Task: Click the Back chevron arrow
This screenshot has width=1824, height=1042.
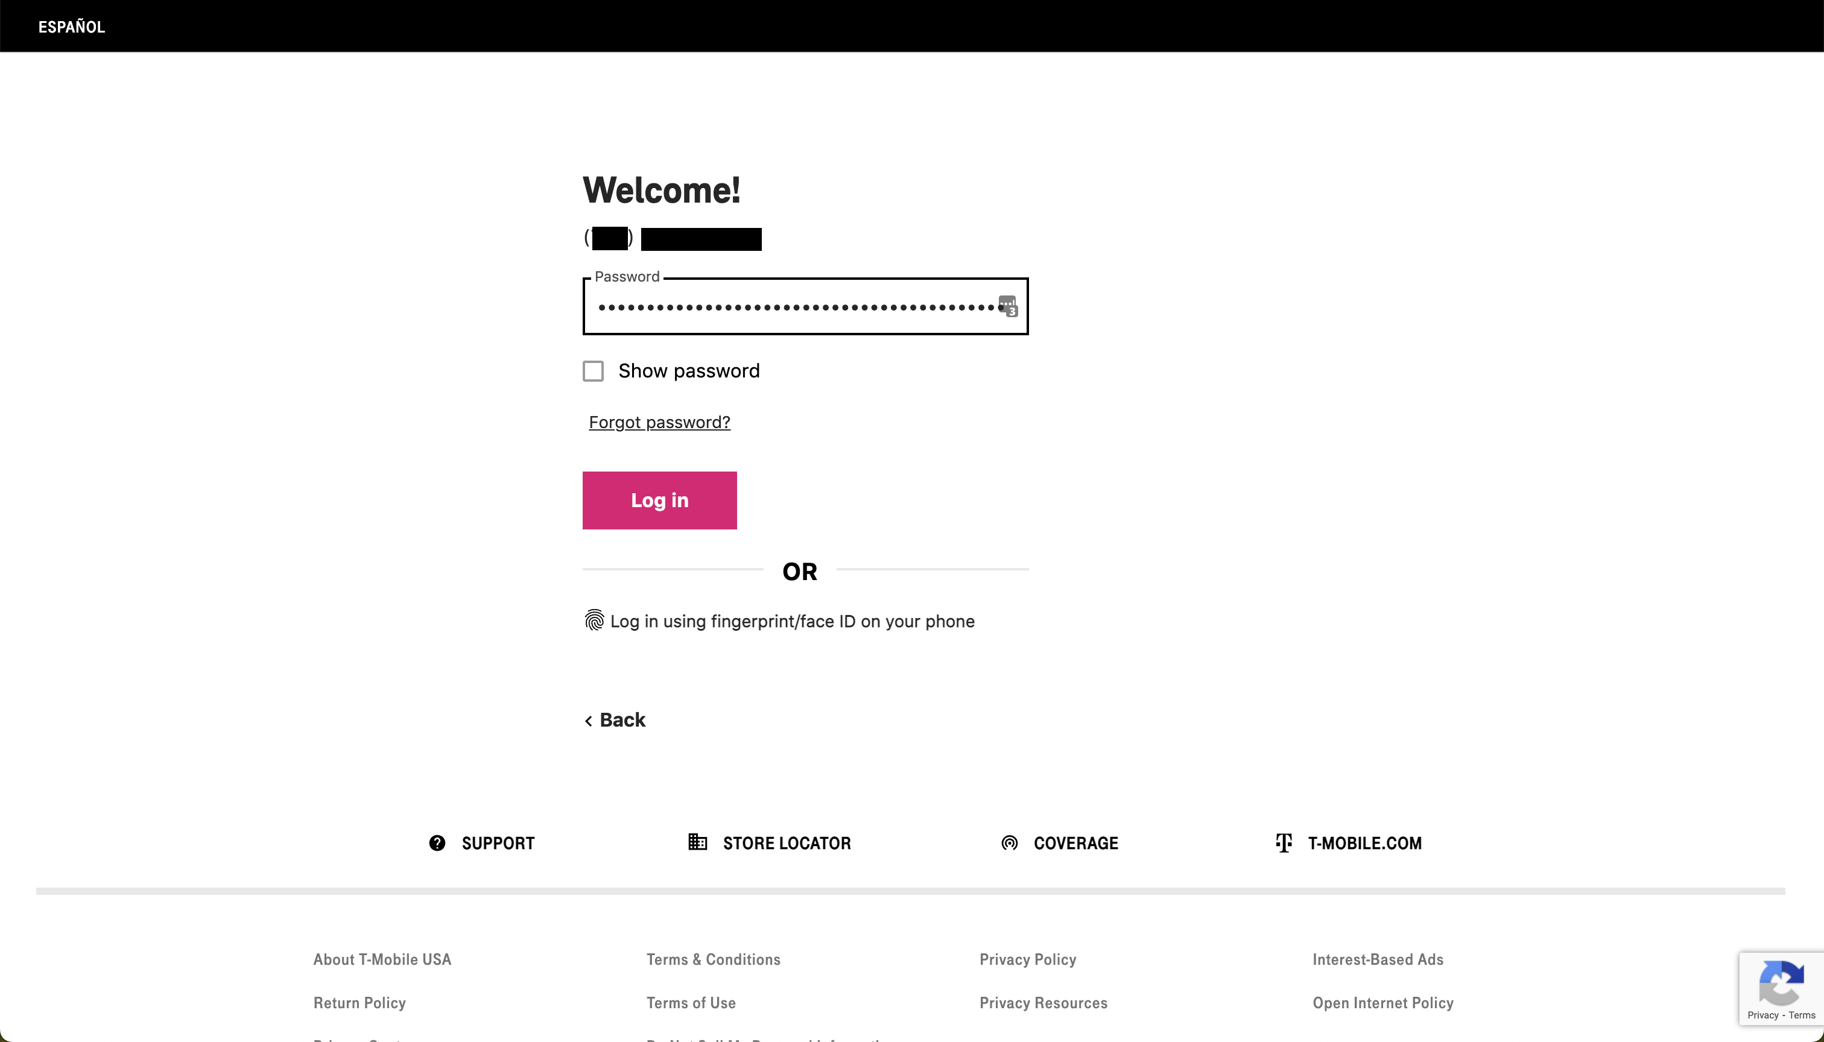Action: pyautogui.click(x=589, y=721)
